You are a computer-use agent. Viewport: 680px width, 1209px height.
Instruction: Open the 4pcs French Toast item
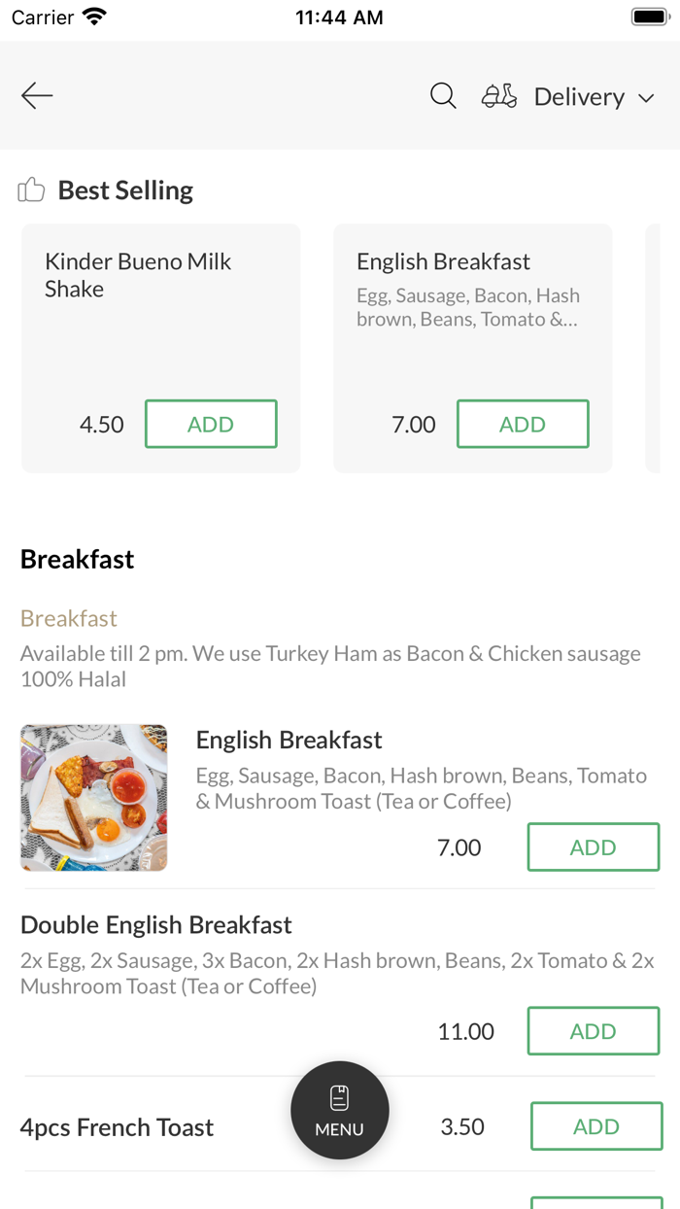click(x=117, y=1127)
